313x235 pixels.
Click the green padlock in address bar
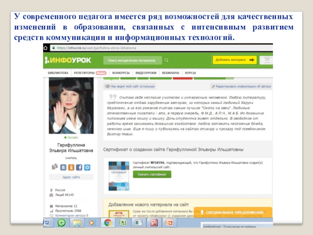(54, 48)
